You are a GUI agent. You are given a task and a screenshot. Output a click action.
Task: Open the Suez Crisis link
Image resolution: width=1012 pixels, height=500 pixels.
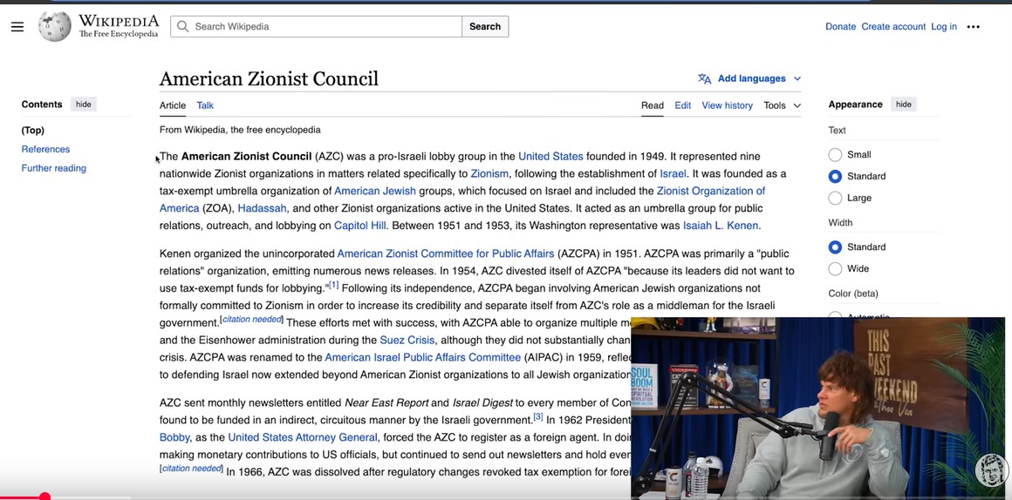(407, 341)
